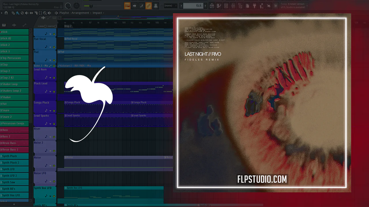
Task: Select the Kickstart 2 - BUS PADS - Mix clip
Action: click(115, 66)
